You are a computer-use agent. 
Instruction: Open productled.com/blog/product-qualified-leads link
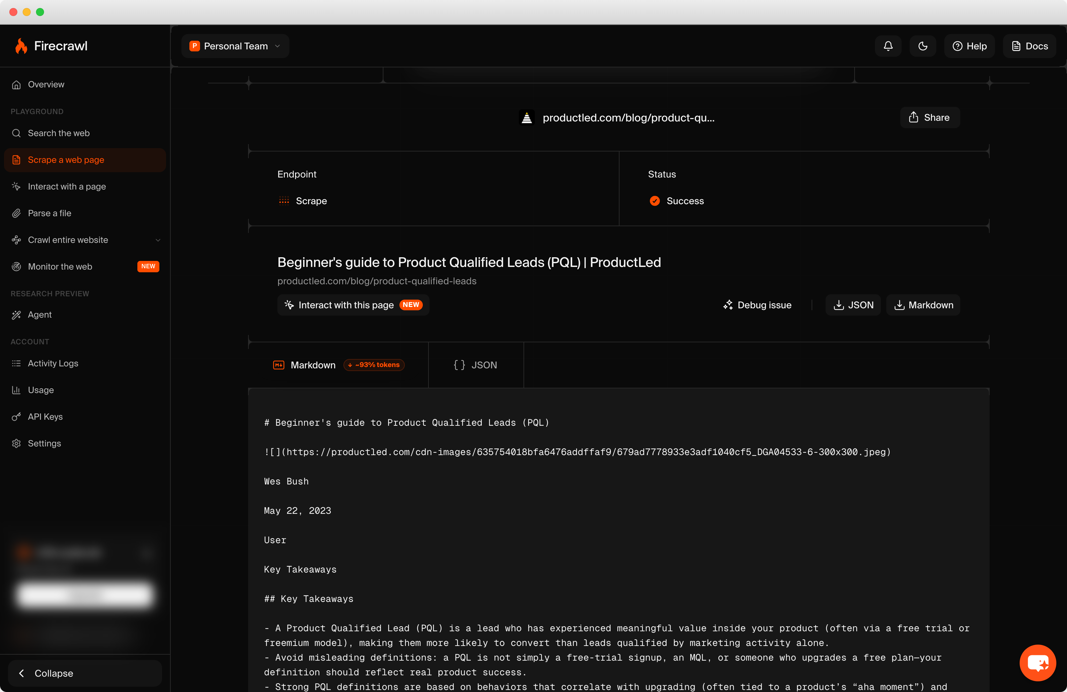(376, 281)
